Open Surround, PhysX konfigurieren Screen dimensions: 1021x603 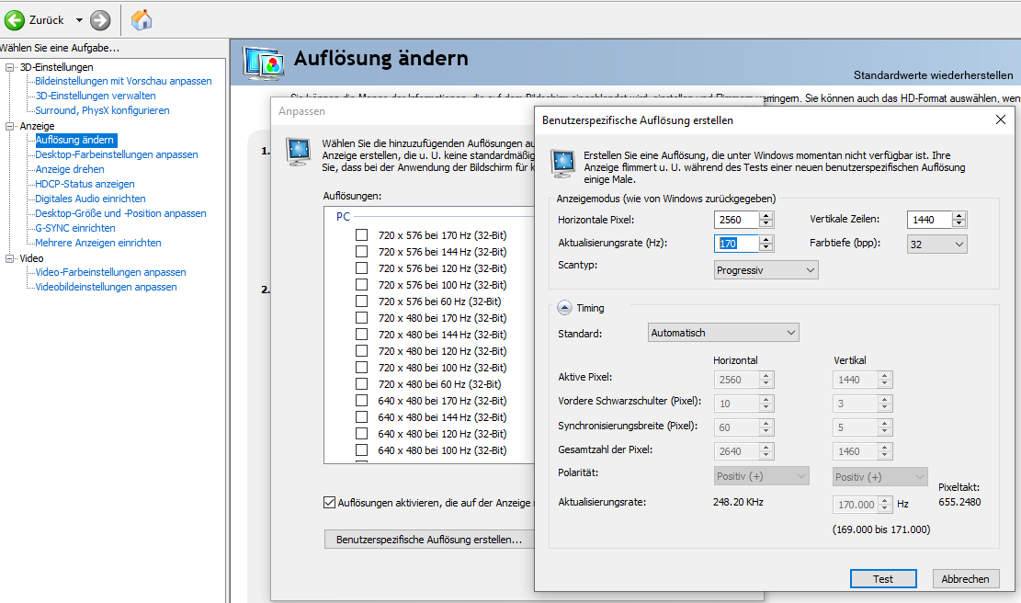click(x=102, y=110)
